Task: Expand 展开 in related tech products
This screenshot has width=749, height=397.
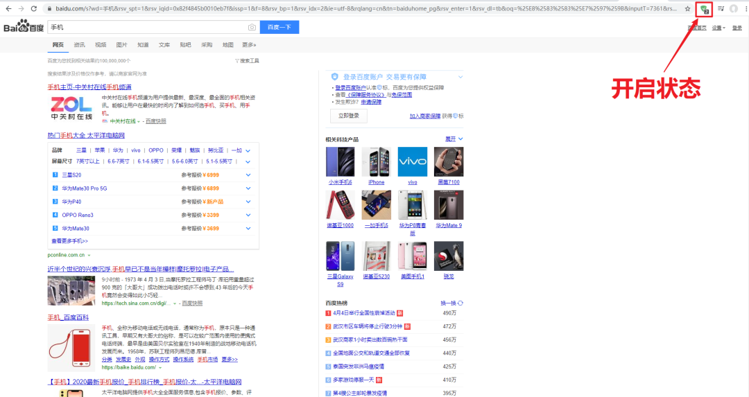Action: 454,139
